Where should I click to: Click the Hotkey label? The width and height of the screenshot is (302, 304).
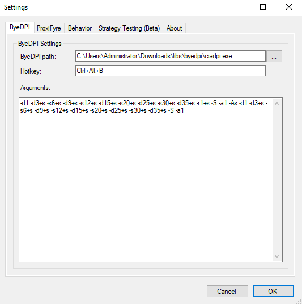pyautogui.click(x=31, y=71)
